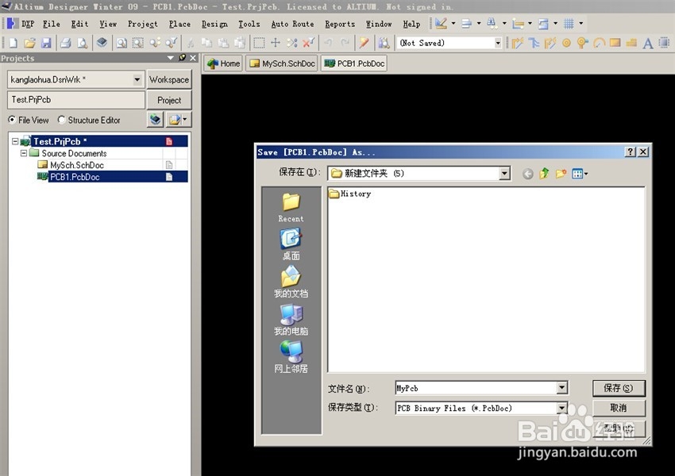Toggle the Projects panel pin icon
The height and width of the screenshot is (476, 675).
point(182,58)
